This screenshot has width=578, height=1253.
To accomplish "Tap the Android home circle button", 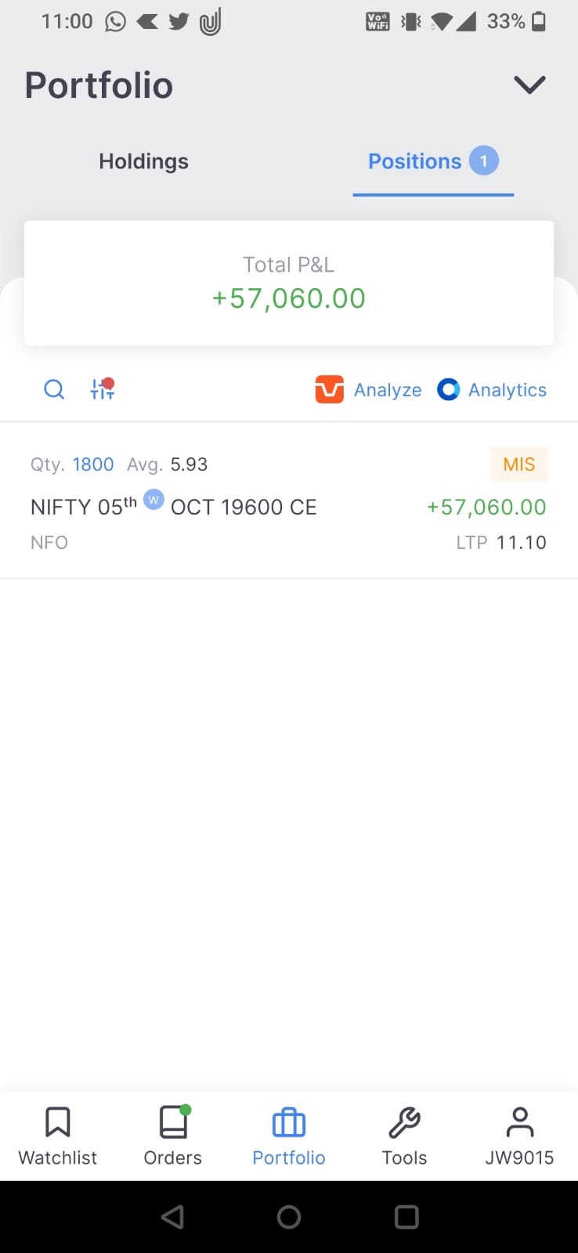I will pos(289,1216).
